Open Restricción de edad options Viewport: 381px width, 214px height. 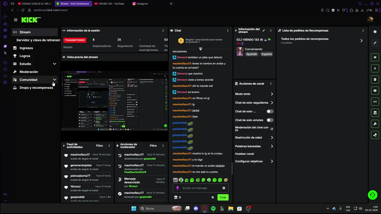click(x=254, y=138)
